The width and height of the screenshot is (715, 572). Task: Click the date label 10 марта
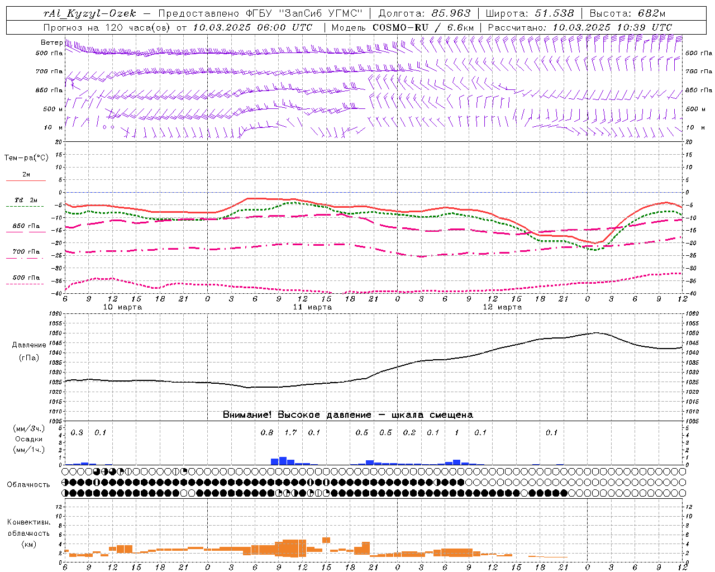coord(122,307)
